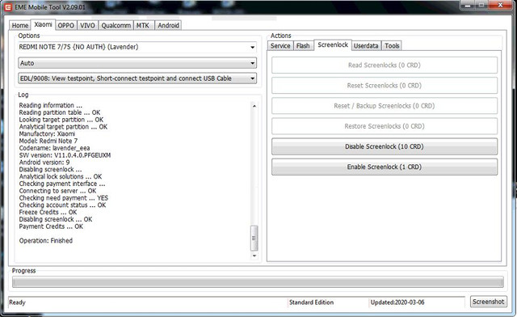Viewport: 517px width, 317px height.
Task: Click the log scrollbar up arrow
Action: tap(254, 106)
